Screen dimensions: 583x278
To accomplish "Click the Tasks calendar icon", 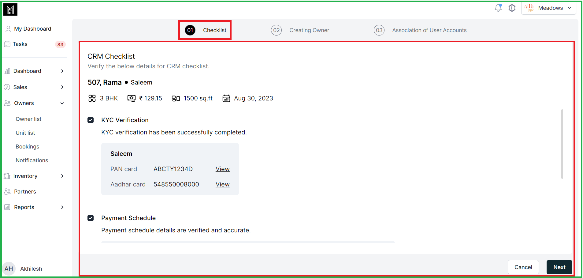I will click(x=7, y=44).
